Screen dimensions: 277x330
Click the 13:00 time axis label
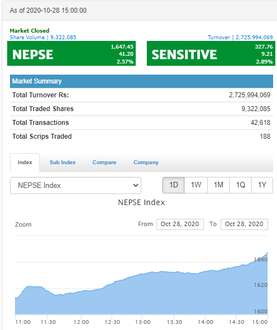click(142, 322)
